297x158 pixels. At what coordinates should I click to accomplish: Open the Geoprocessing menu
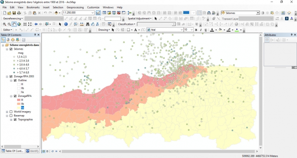pyautogui.click(x=75, y=8)
